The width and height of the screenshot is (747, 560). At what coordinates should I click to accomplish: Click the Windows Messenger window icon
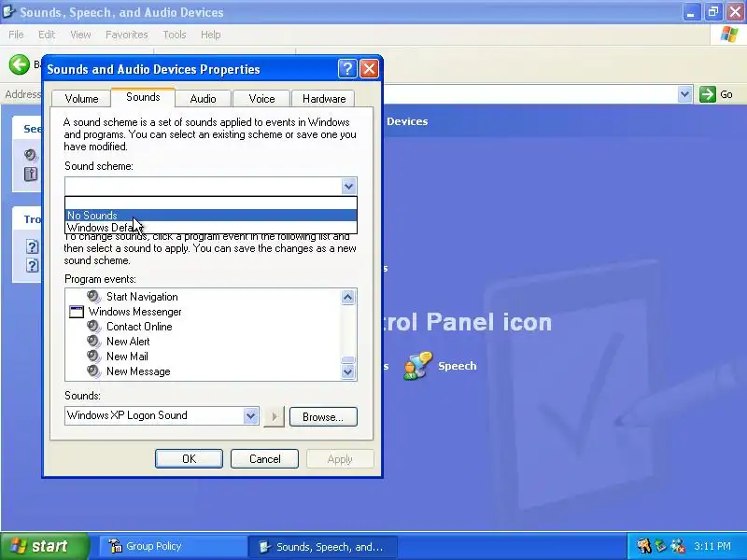coord(77,312)
